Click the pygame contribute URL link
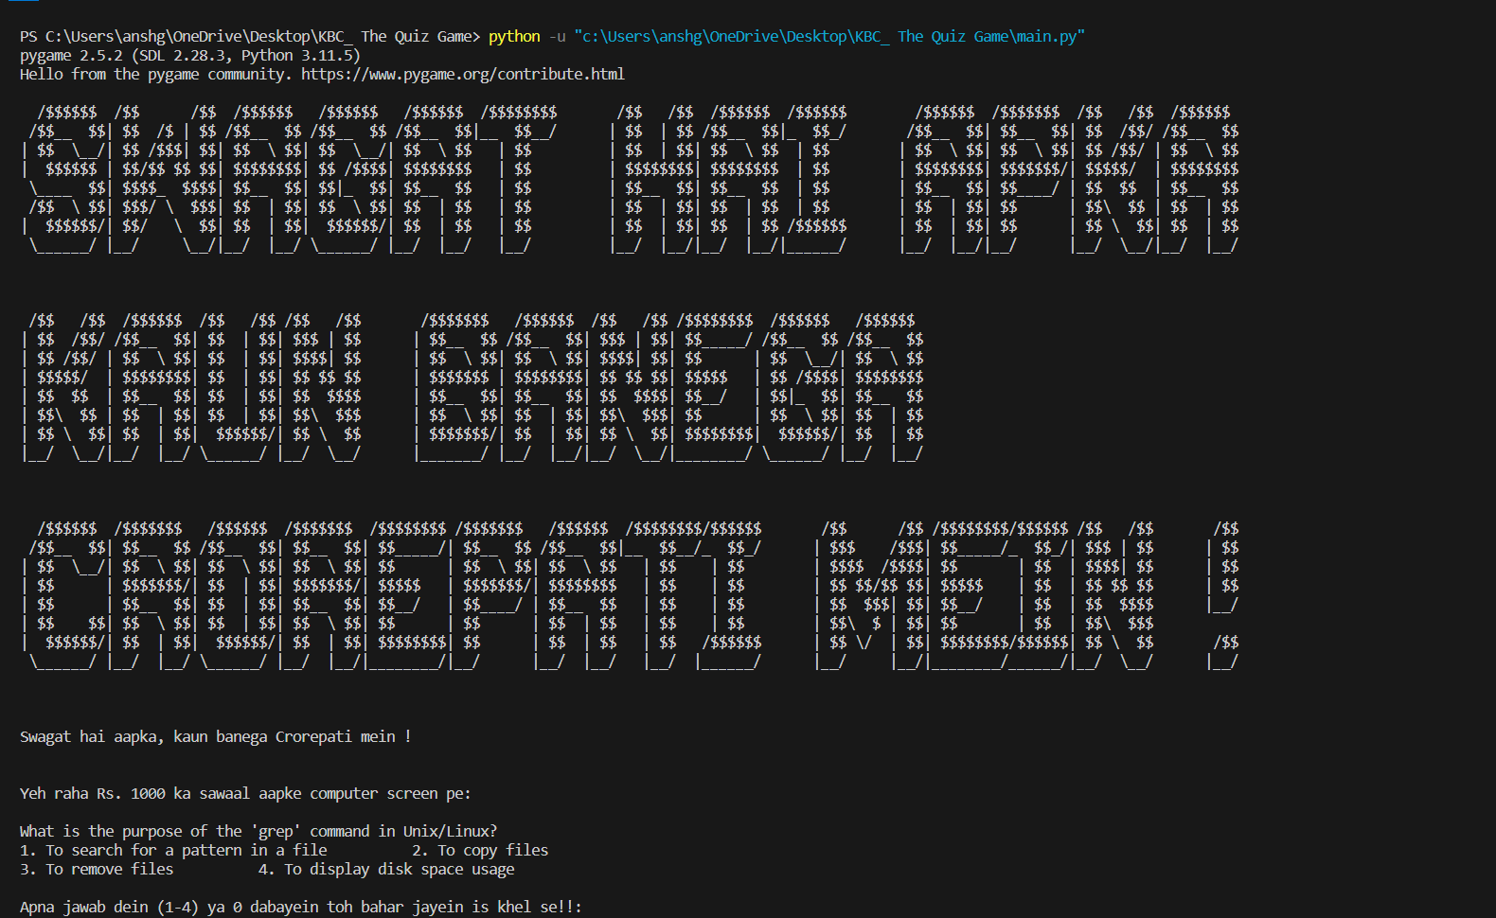The width and height of the screenshot is (1496, 918). pyautogui.click(x=463, y=74)
